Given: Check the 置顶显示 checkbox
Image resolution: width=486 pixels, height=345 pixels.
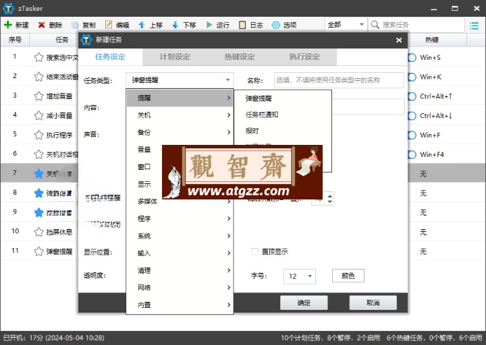Looking at the screenshot, I should coord(255,251).
